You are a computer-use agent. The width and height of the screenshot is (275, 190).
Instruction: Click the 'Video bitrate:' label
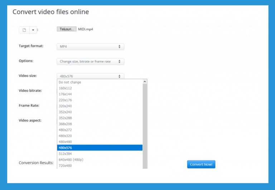click(x=30, y=91)
